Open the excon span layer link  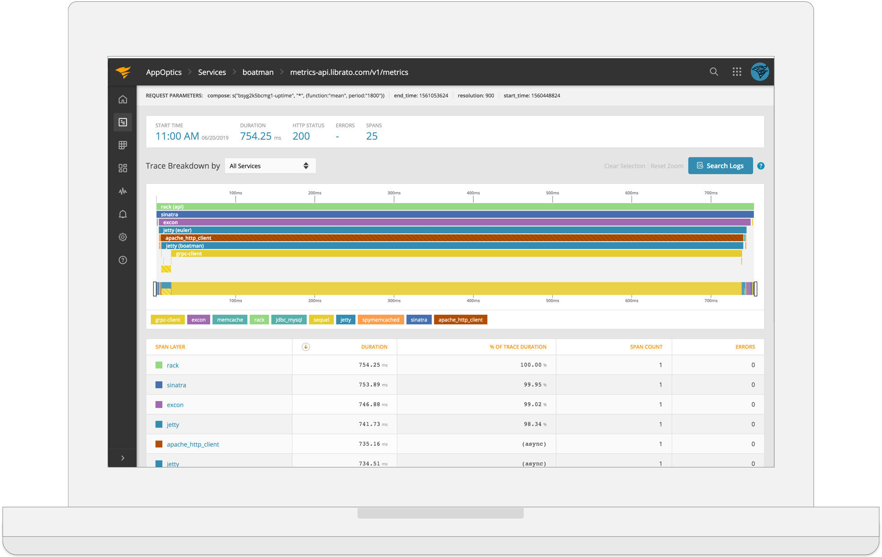click(x=175, y=405)
